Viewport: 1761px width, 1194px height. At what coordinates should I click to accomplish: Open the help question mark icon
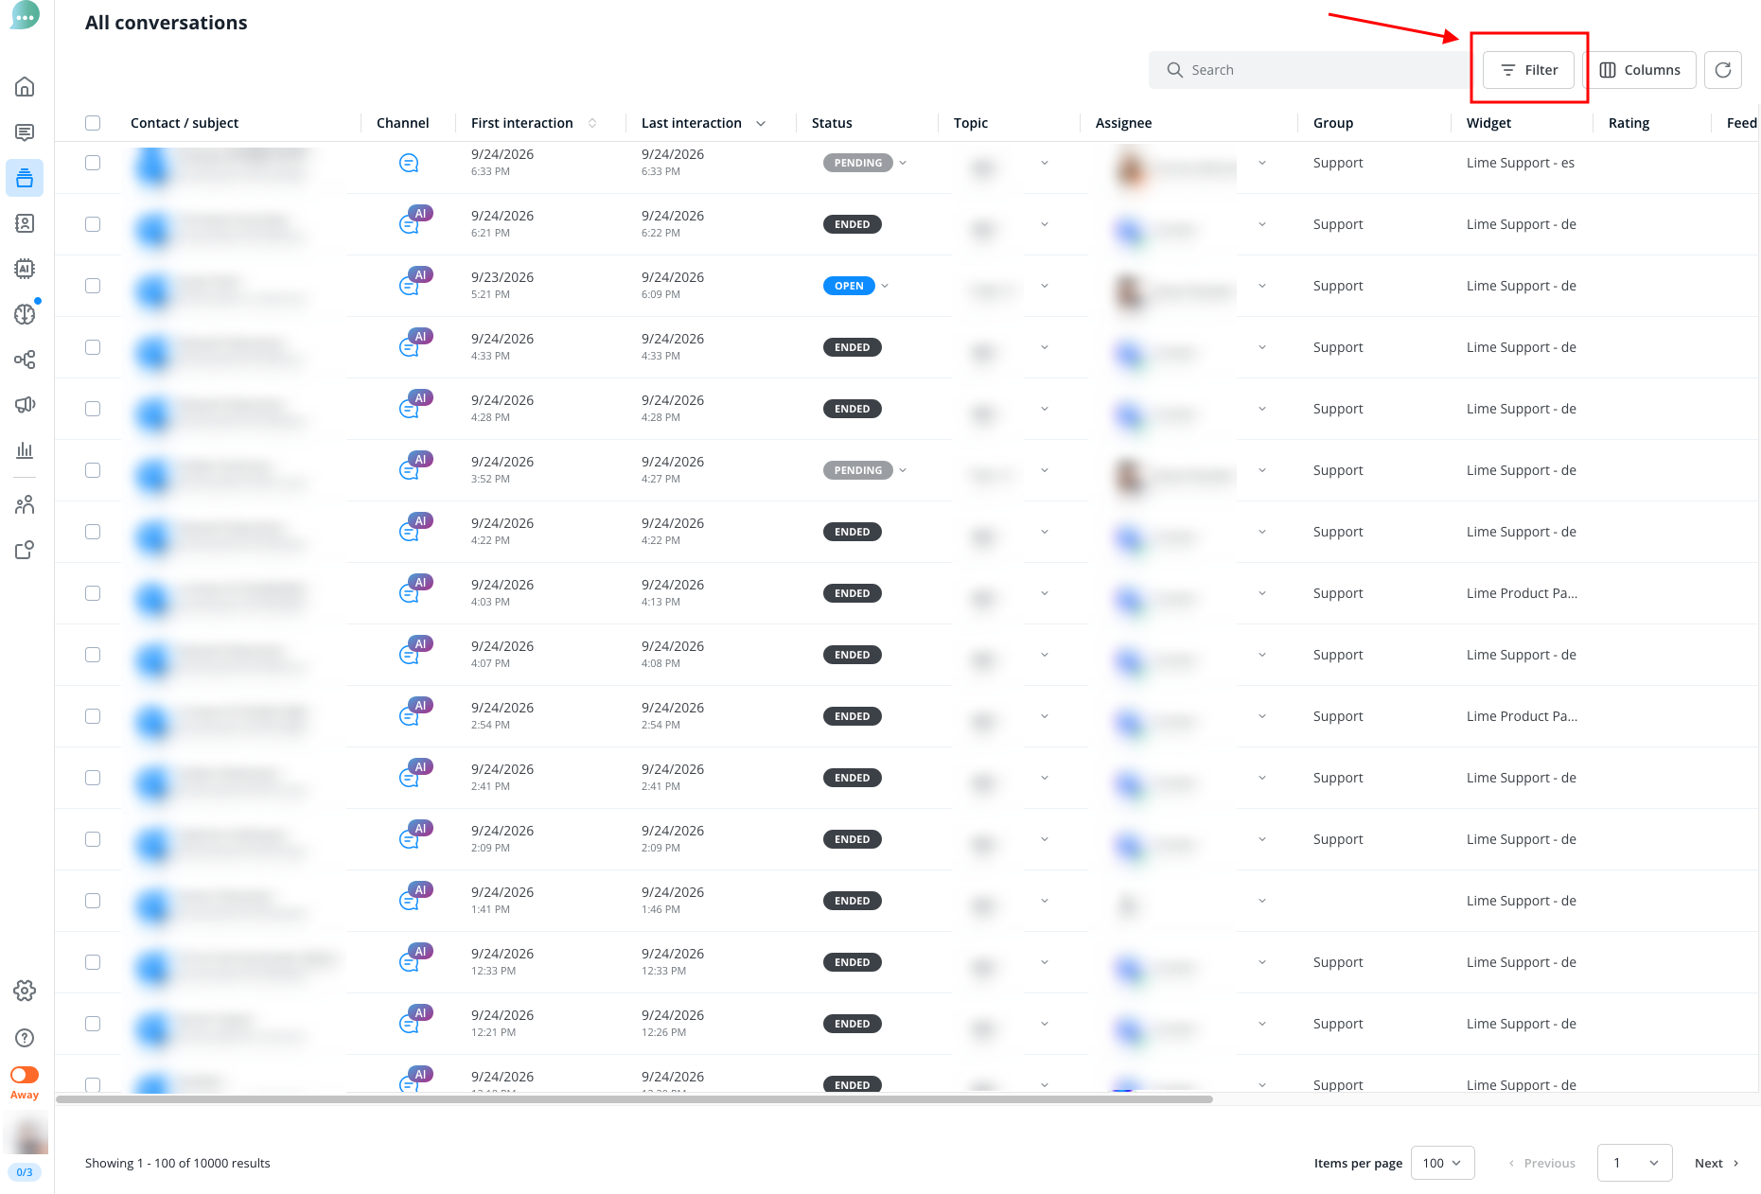[25, 1038]
